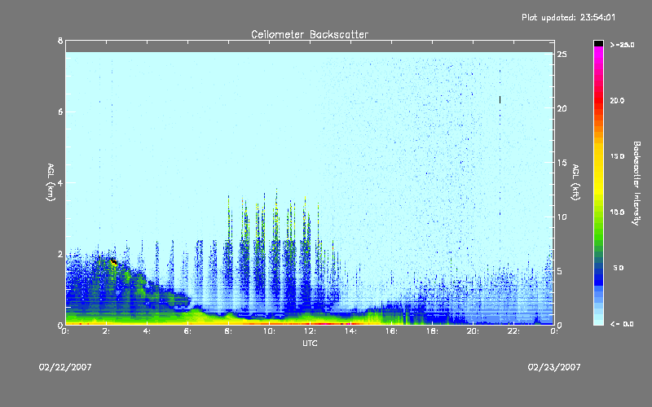Click the '5.0' colorbar label
This screenshot has width=652, height=407.
coord(619,268)
